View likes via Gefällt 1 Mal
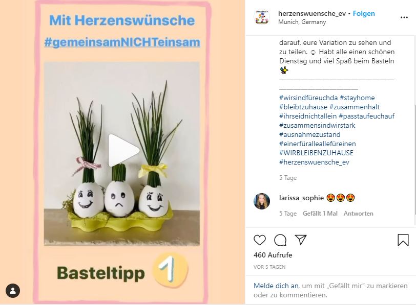Image resolution: width=416 pixels, height=305 pixels. click(320, 214)
